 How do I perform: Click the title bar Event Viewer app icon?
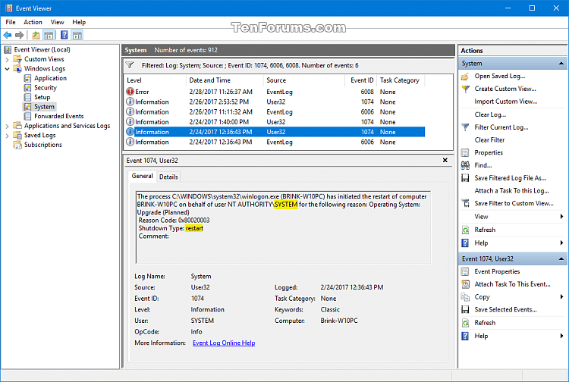8,8
